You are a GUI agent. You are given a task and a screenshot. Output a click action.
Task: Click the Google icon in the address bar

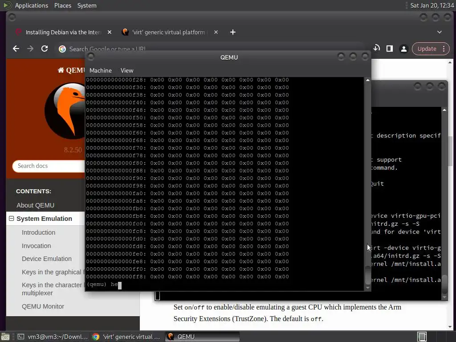pos(62,49)
